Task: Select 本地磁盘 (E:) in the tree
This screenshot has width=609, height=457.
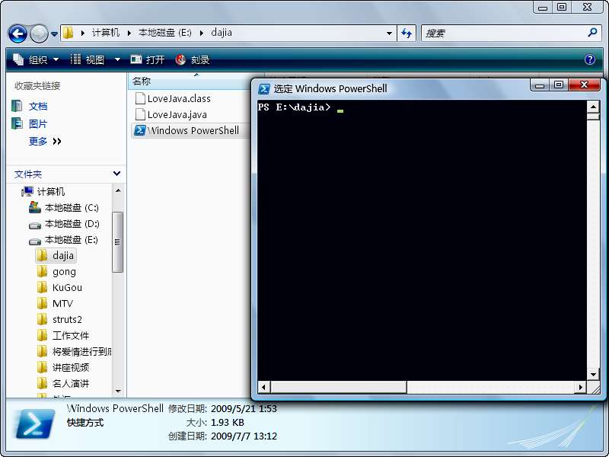Action: pos(64,240)
